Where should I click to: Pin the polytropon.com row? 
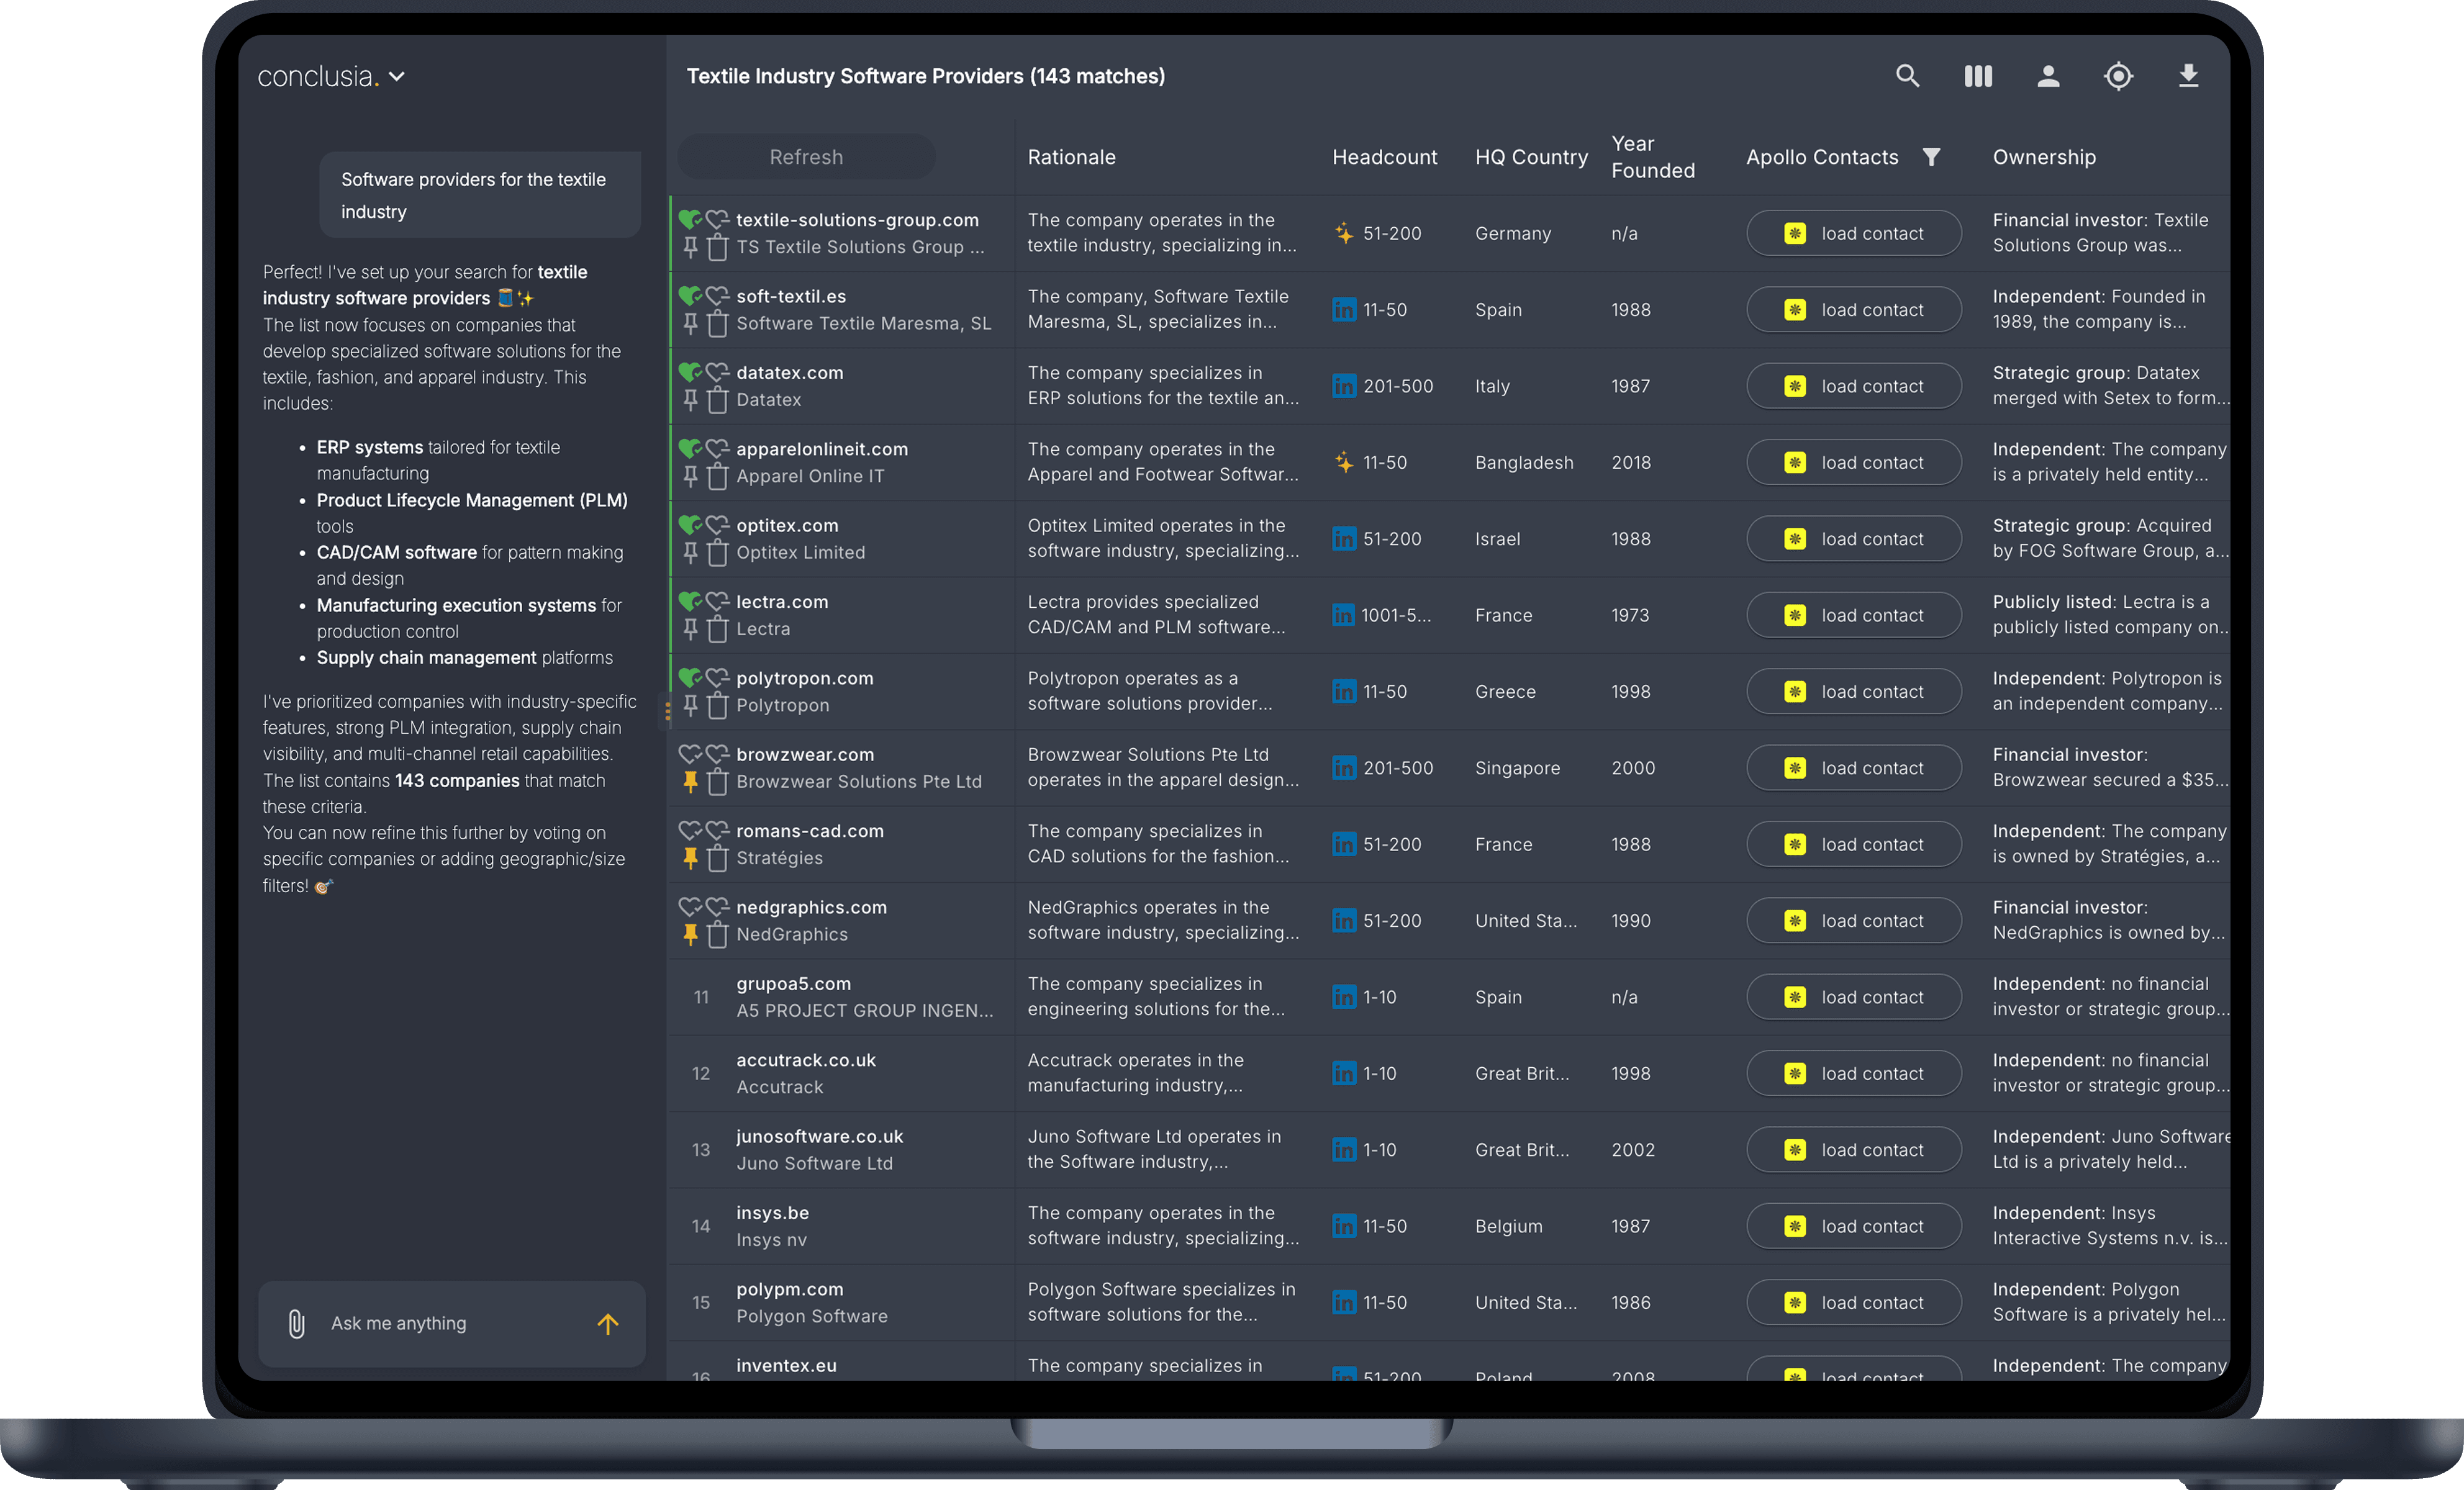(x=690, y=705)
